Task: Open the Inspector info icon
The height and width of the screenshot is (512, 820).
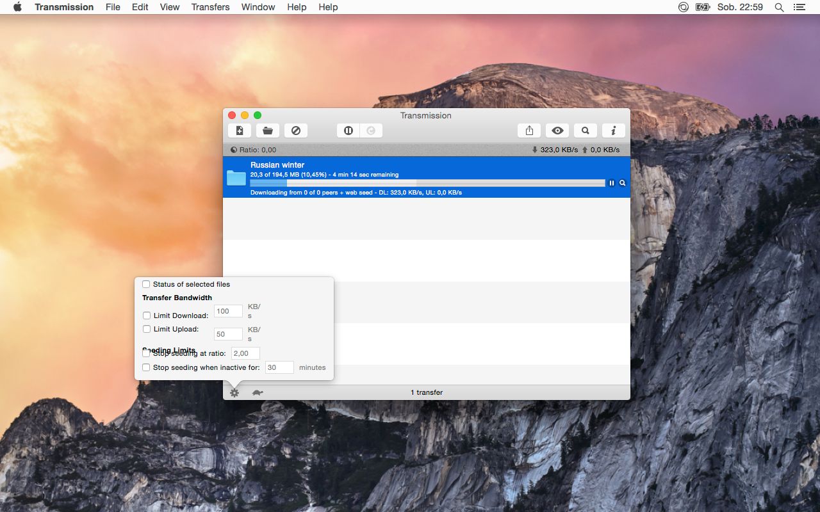Action: [614, 131]
